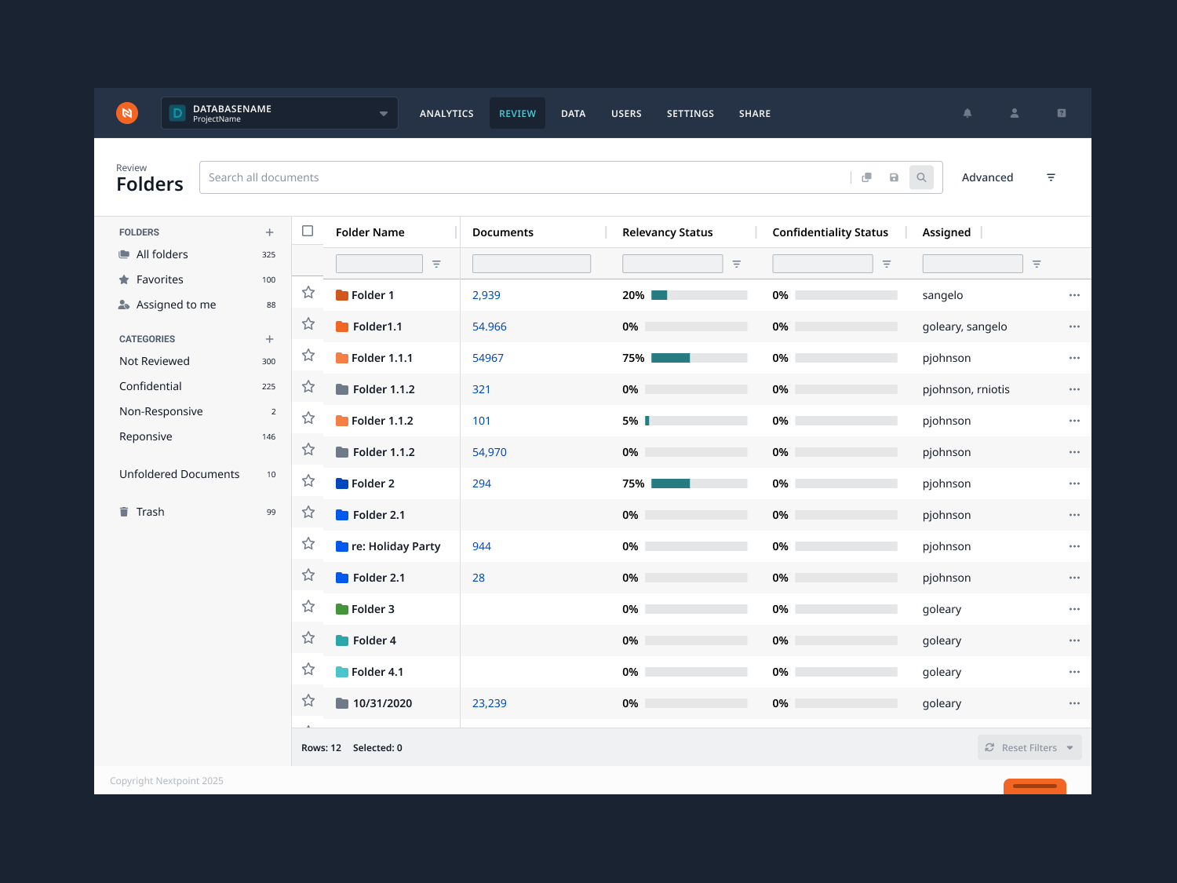Open the Assigned column filter options
The image size is (1177, 883).
[1037, 265]
